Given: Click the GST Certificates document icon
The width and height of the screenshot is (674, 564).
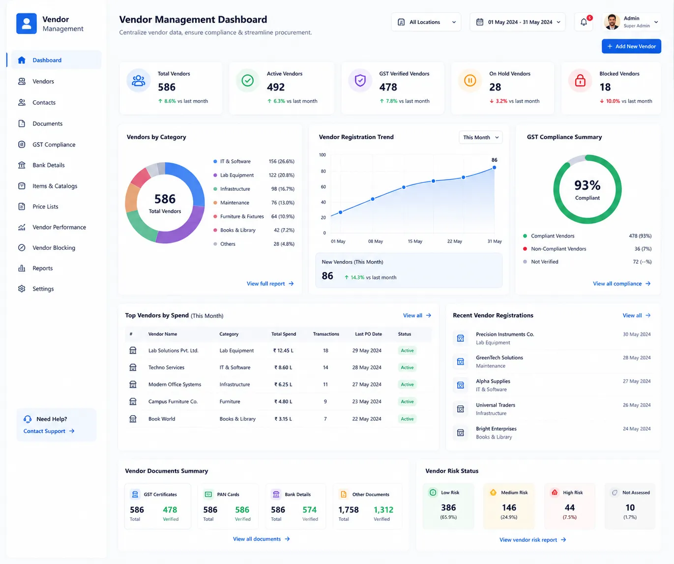Looking at the screenshot, I should point(135,495).
